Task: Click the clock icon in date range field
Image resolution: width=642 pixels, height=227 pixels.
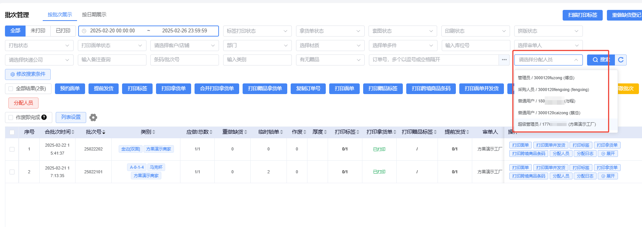Action: coord(84,31)
